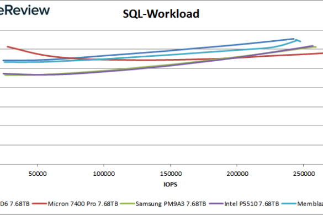Image resolution: width=323 pixels, height=215 pixels.
Task: Click the 200000 axis tick label
Action: 237,174
